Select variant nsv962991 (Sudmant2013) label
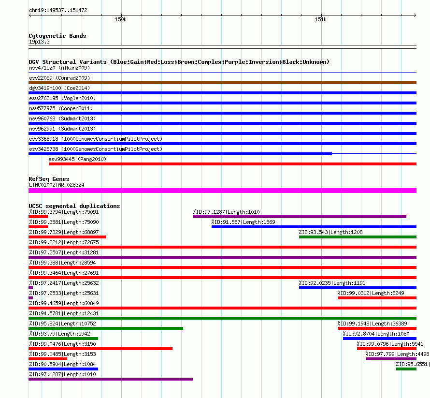The image size is (430, 398). [62, 129]
